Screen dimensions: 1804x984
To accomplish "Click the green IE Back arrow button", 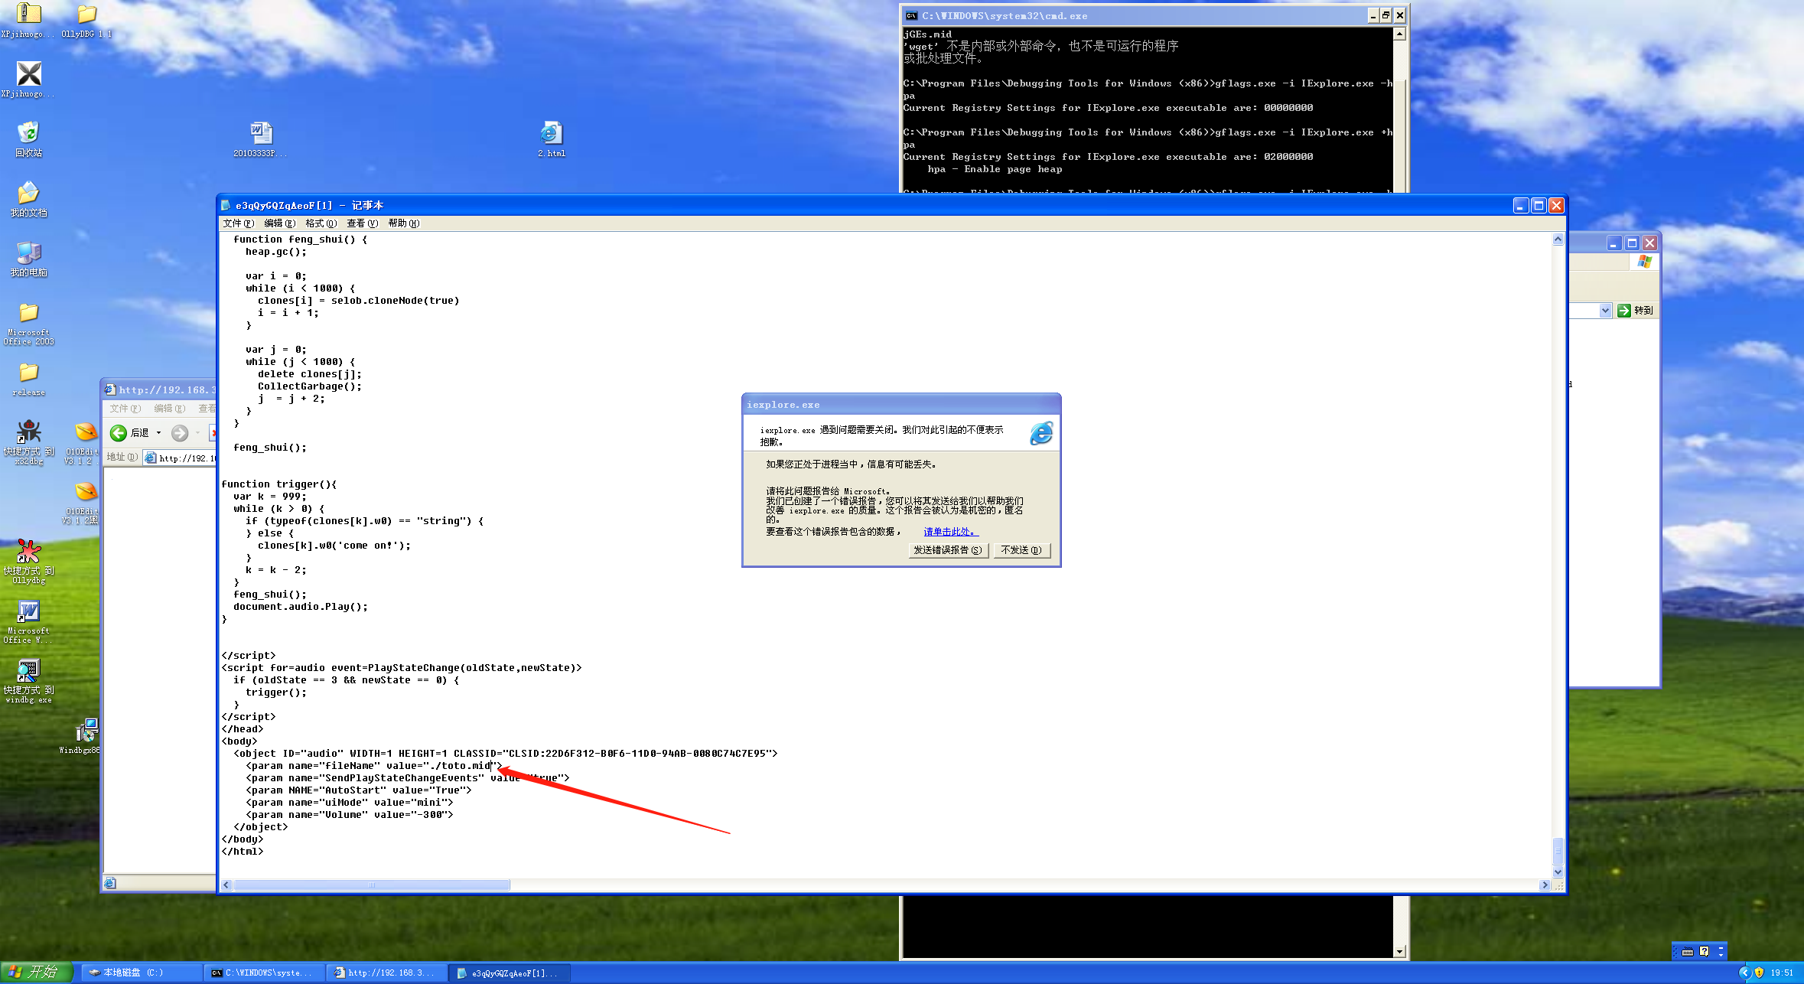I will 119,433.
